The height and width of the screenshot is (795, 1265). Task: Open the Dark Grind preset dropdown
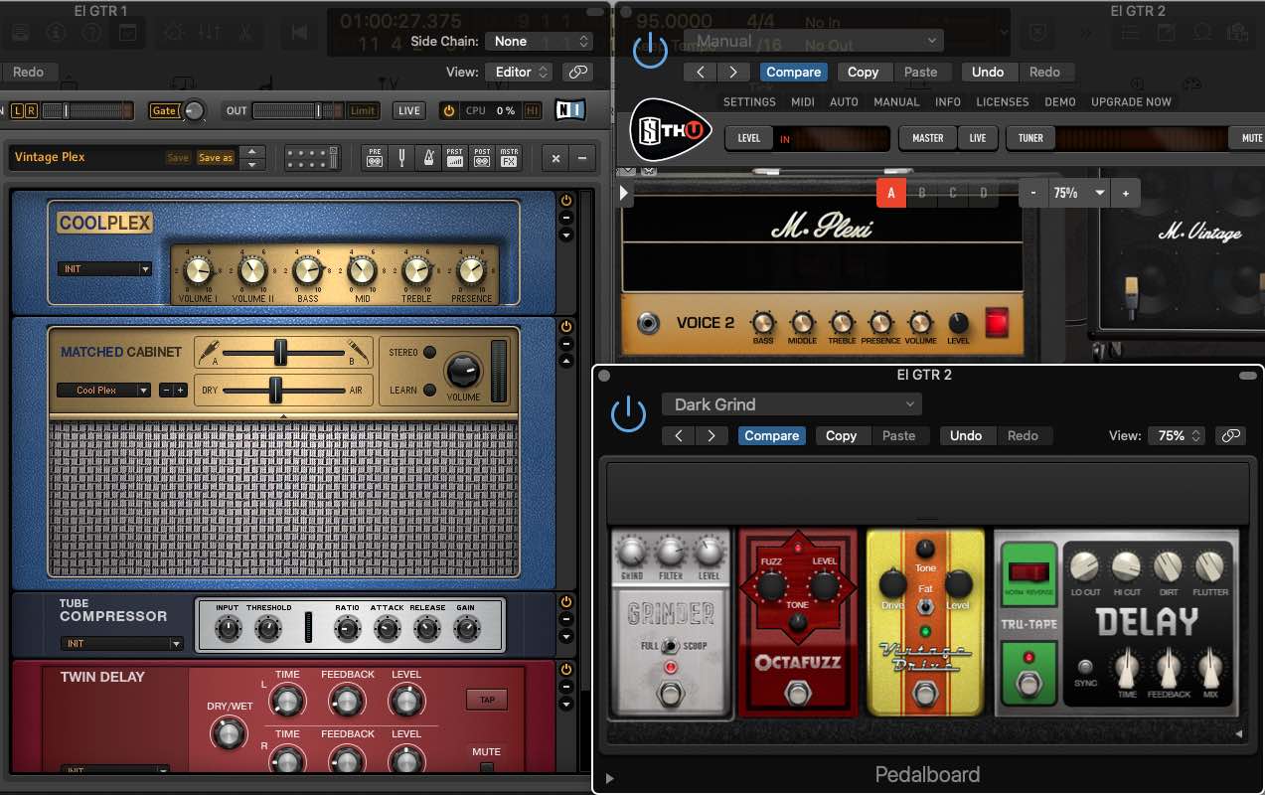pyautogui.click(x=791, y=404)
